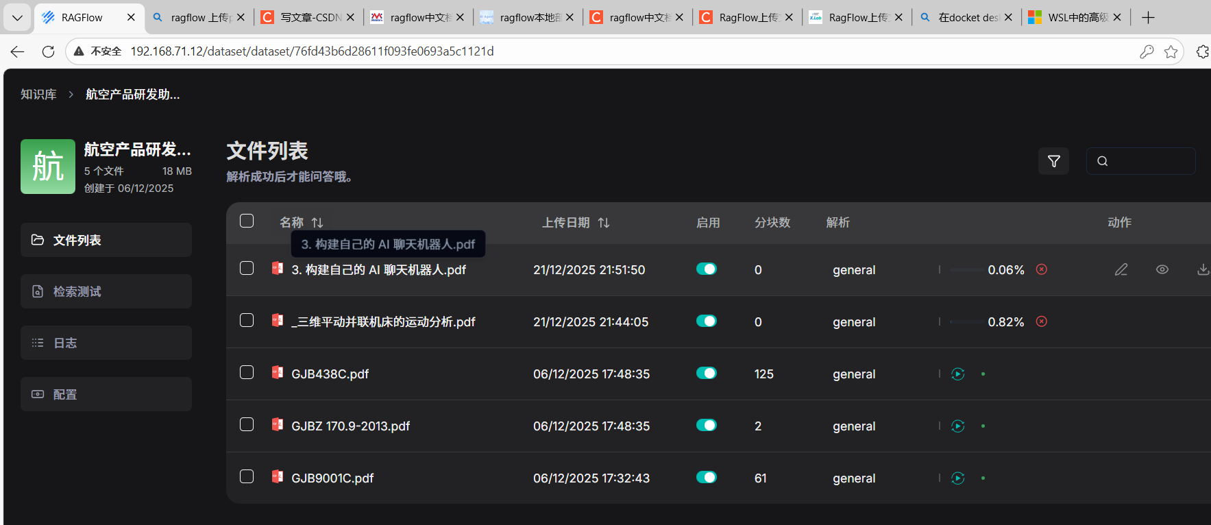Open file name GJB9001C.pdf
The image size is (1211, 525).
pyautogui.click(x=332, y=478)
